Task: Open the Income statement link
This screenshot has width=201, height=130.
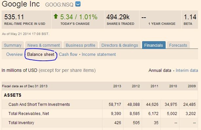Action: [x=99, y=54]
